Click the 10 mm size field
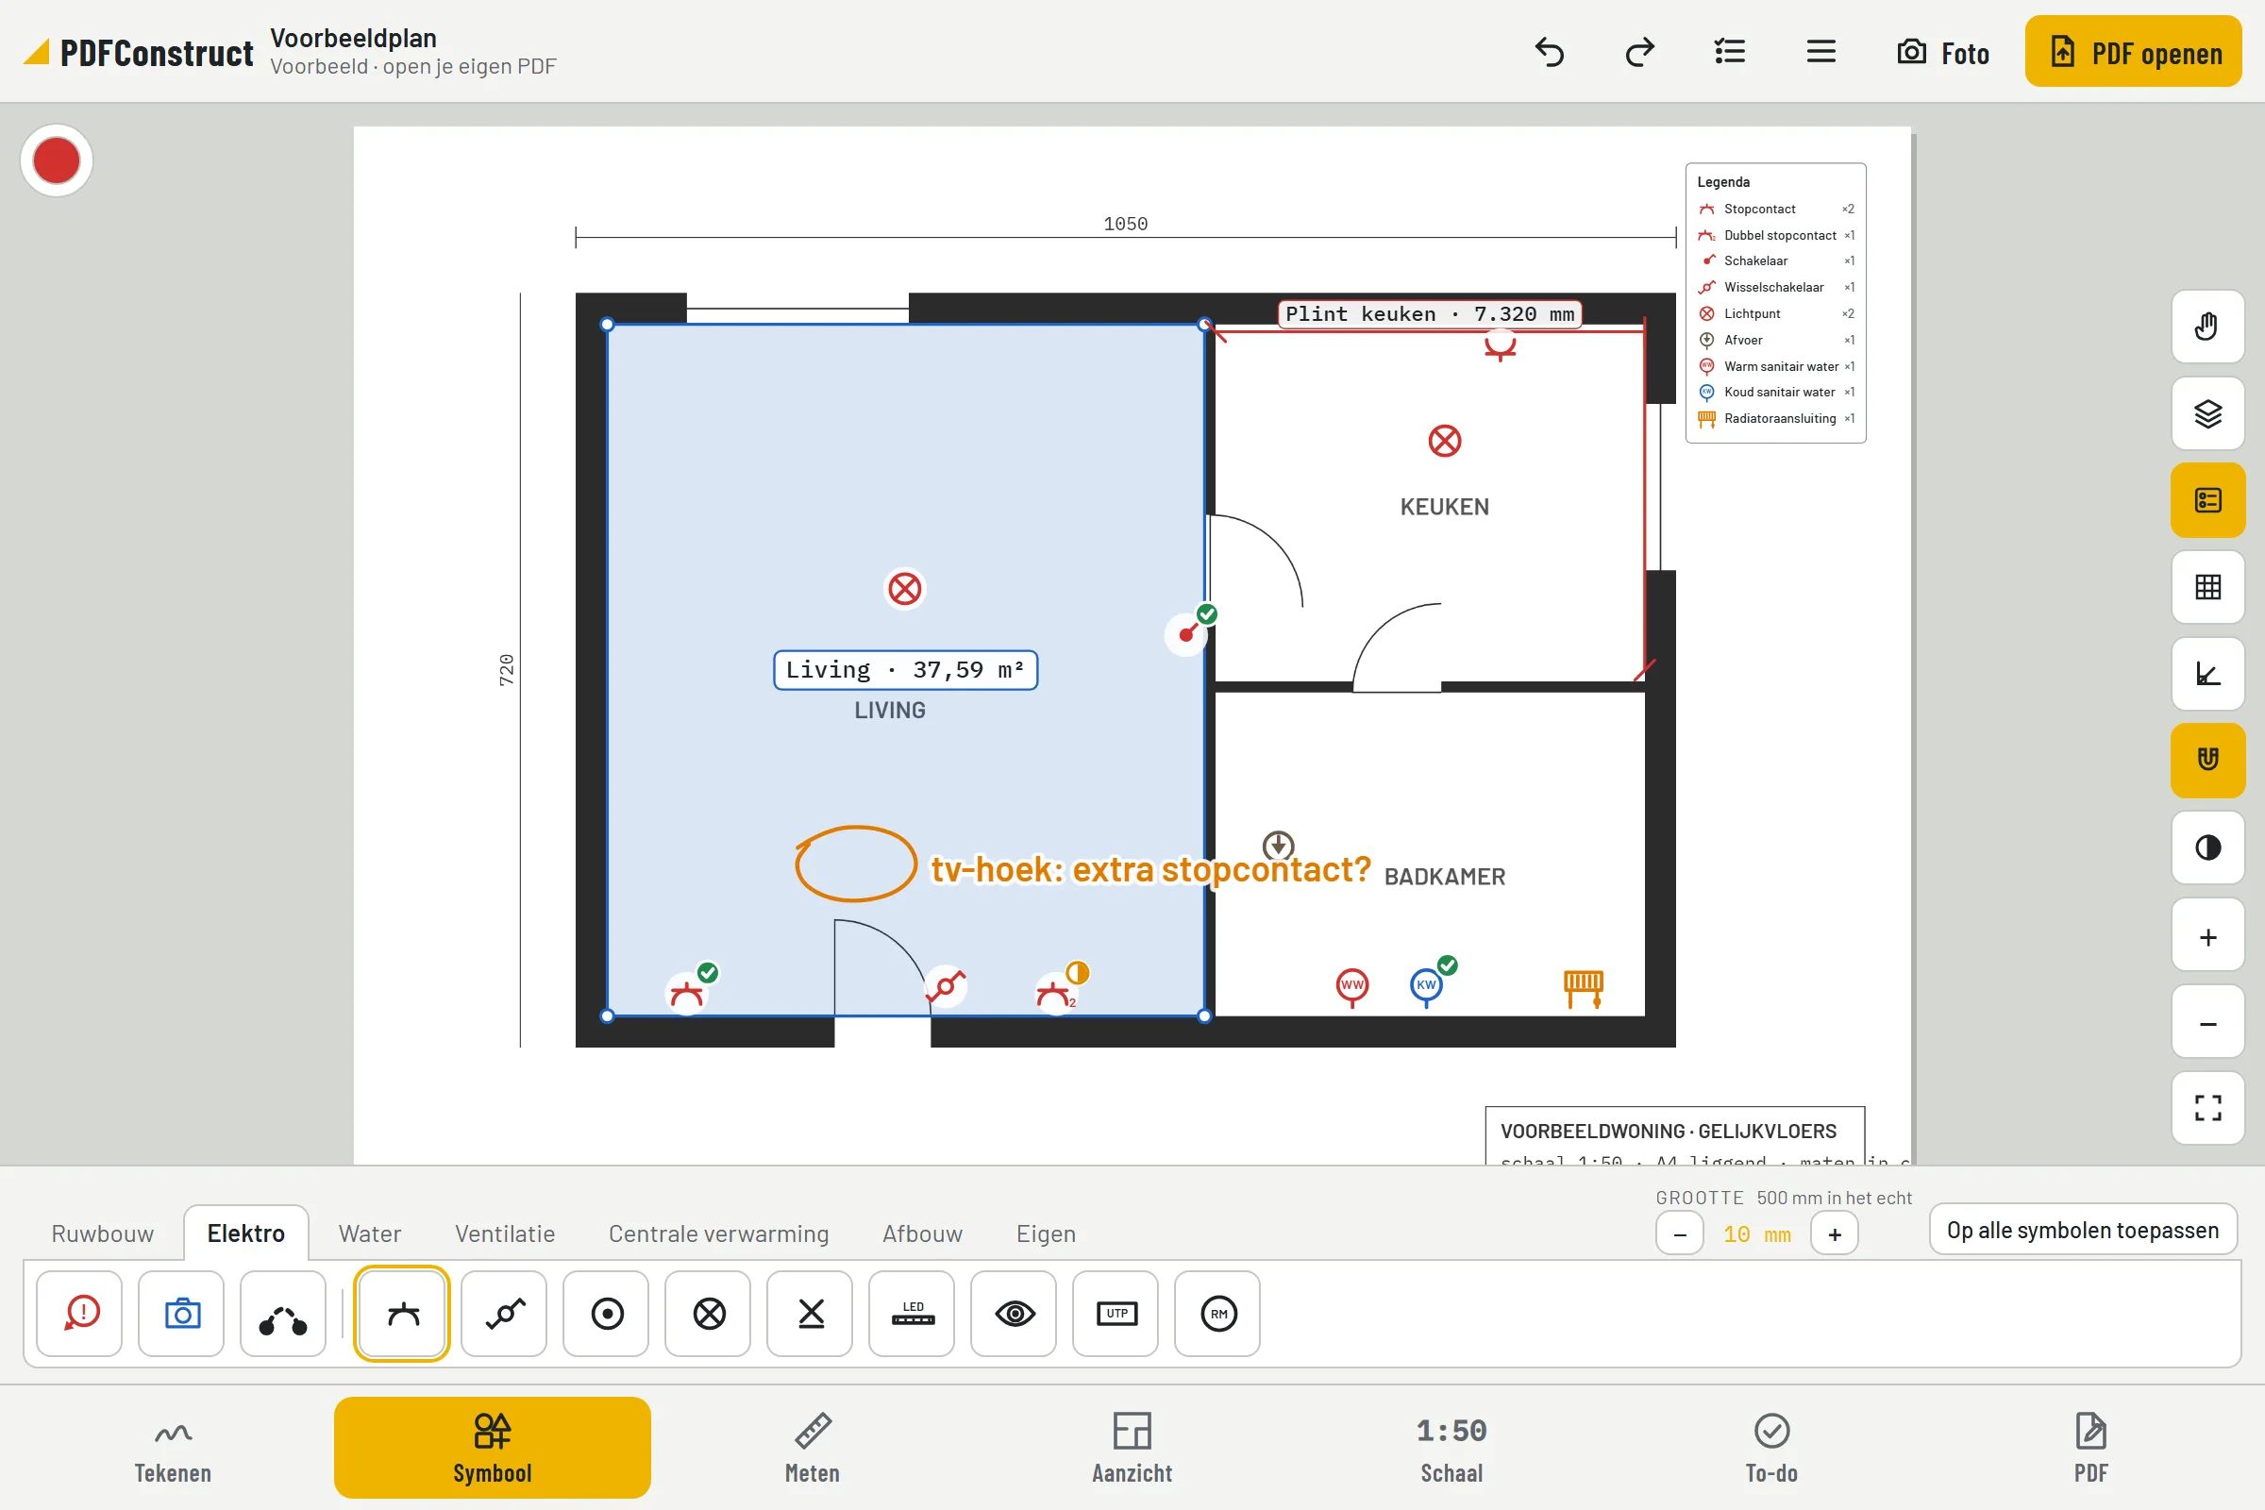 (1756, 1234)
